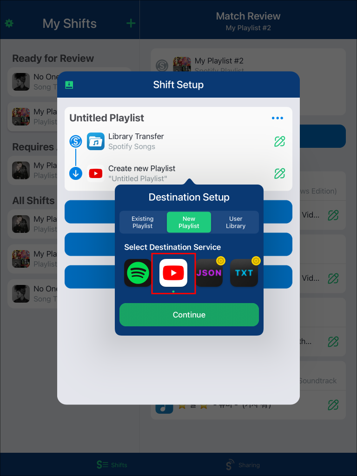Select Spotify as destination service
The height and width of the screenshot is (476, 357).
point(138,273)
